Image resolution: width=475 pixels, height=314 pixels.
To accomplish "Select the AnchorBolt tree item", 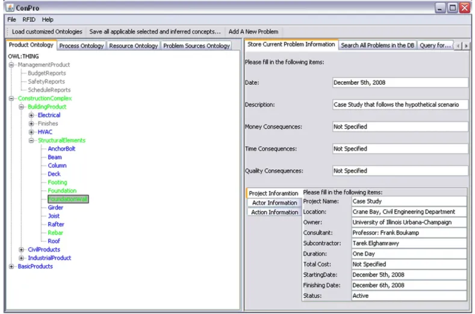I will (x=61, y=149).
